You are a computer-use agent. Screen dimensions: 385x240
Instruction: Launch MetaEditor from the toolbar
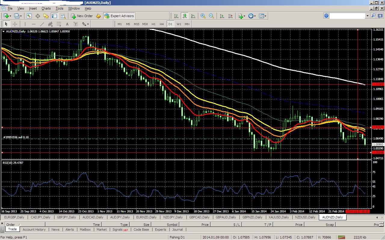pos(98,16)
